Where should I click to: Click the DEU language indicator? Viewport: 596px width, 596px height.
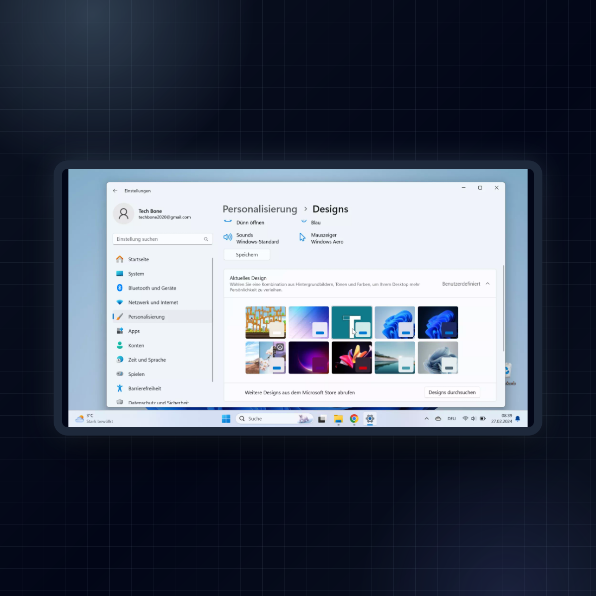pos(451,419)
